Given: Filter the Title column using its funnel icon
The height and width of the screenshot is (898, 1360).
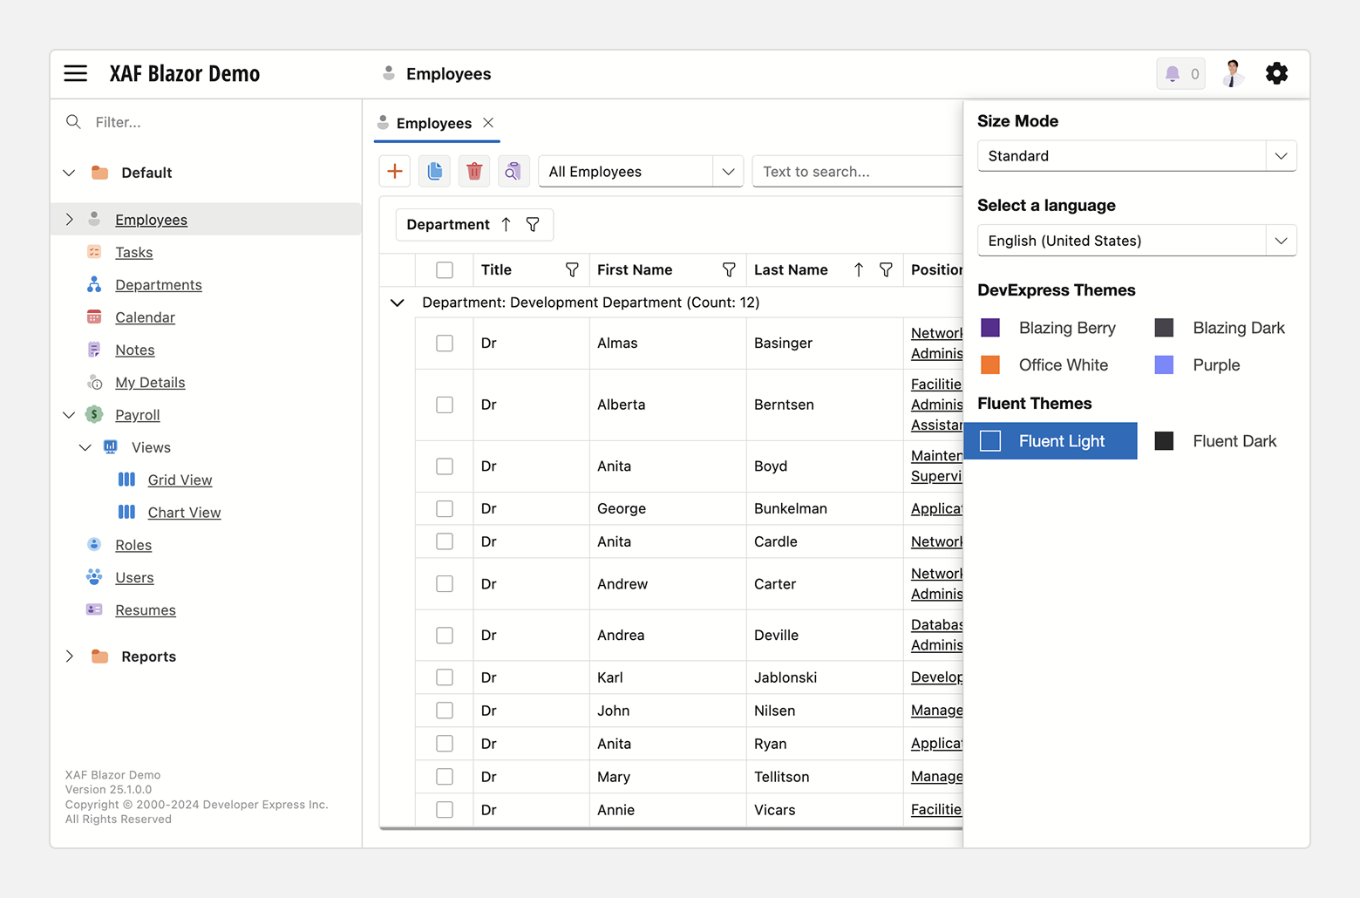Looking at the screenshot, I should (572, 269).
